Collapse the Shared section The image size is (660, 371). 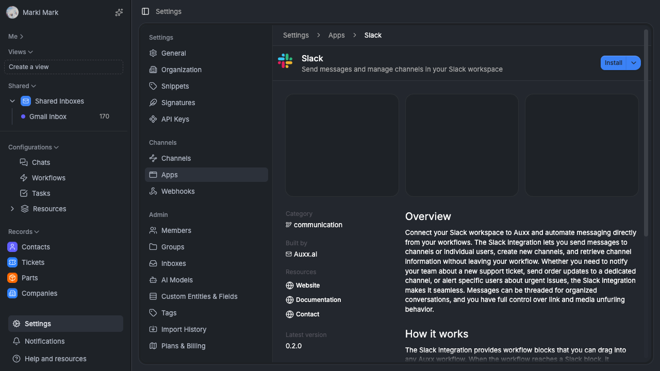22,86
